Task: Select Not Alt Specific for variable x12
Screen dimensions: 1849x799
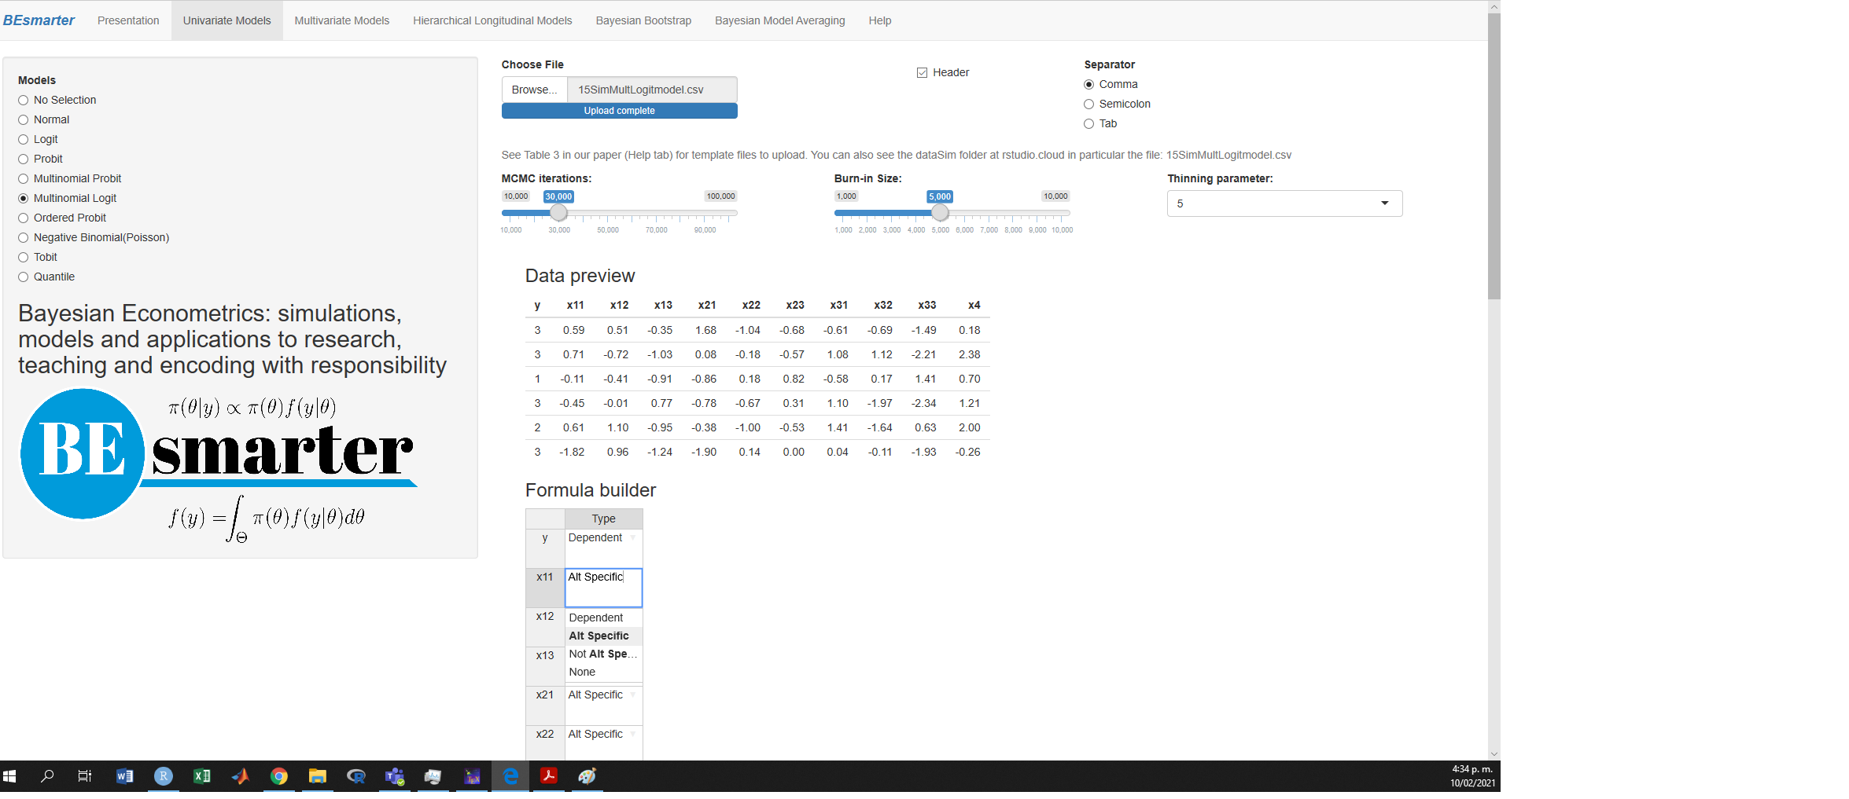Action: [x=602, y=654]
